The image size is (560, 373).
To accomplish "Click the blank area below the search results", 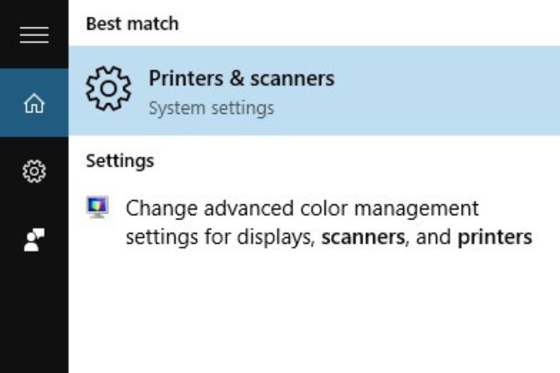I will pyautogui.click(x=311, y=311).
